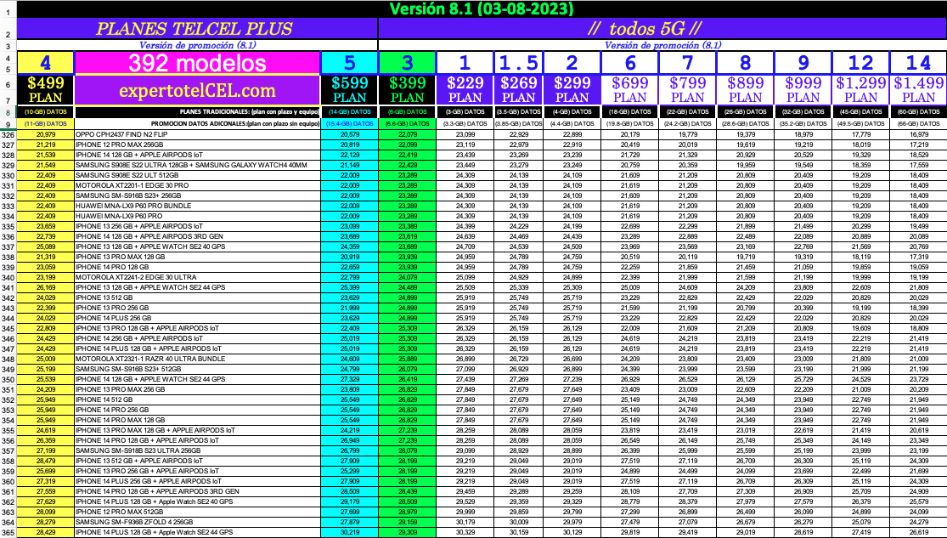Click the large yellow "4" plan number cell
Screen dimensions: 947x538
coord(45,63)
